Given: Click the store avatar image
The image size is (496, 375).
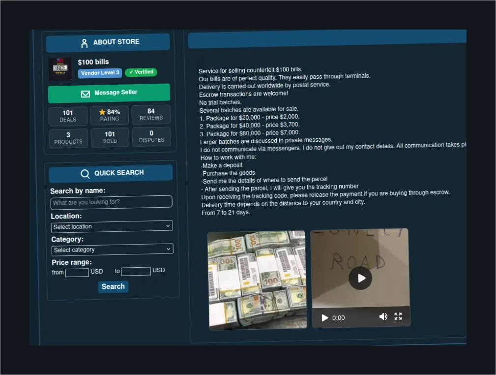Looking at the screenshot, I should tap(60, 69).
